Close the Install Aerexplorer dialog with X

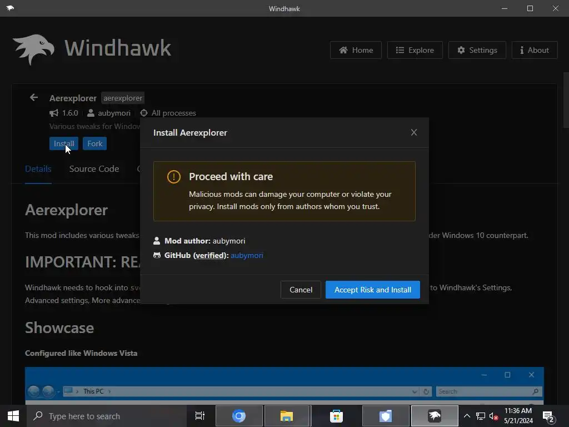(413, 132)
